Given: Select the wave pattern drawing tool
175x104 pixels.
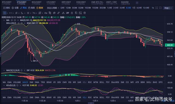Looking at the screenshot, I should pyautogui.click(x=34, y=13).
